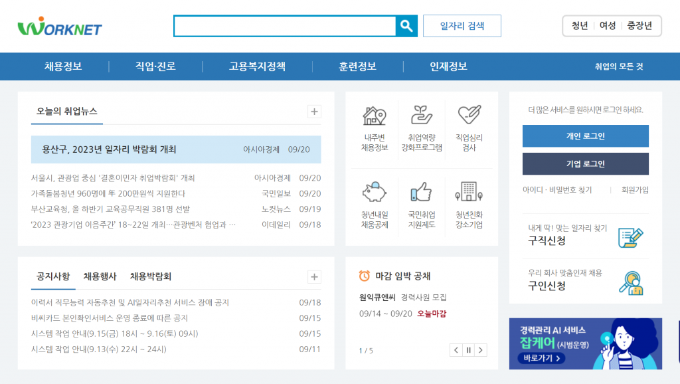Viewport: 680px width, 384px height.
Task: Click the 1 / 5 slide counter
Action: 366,351
